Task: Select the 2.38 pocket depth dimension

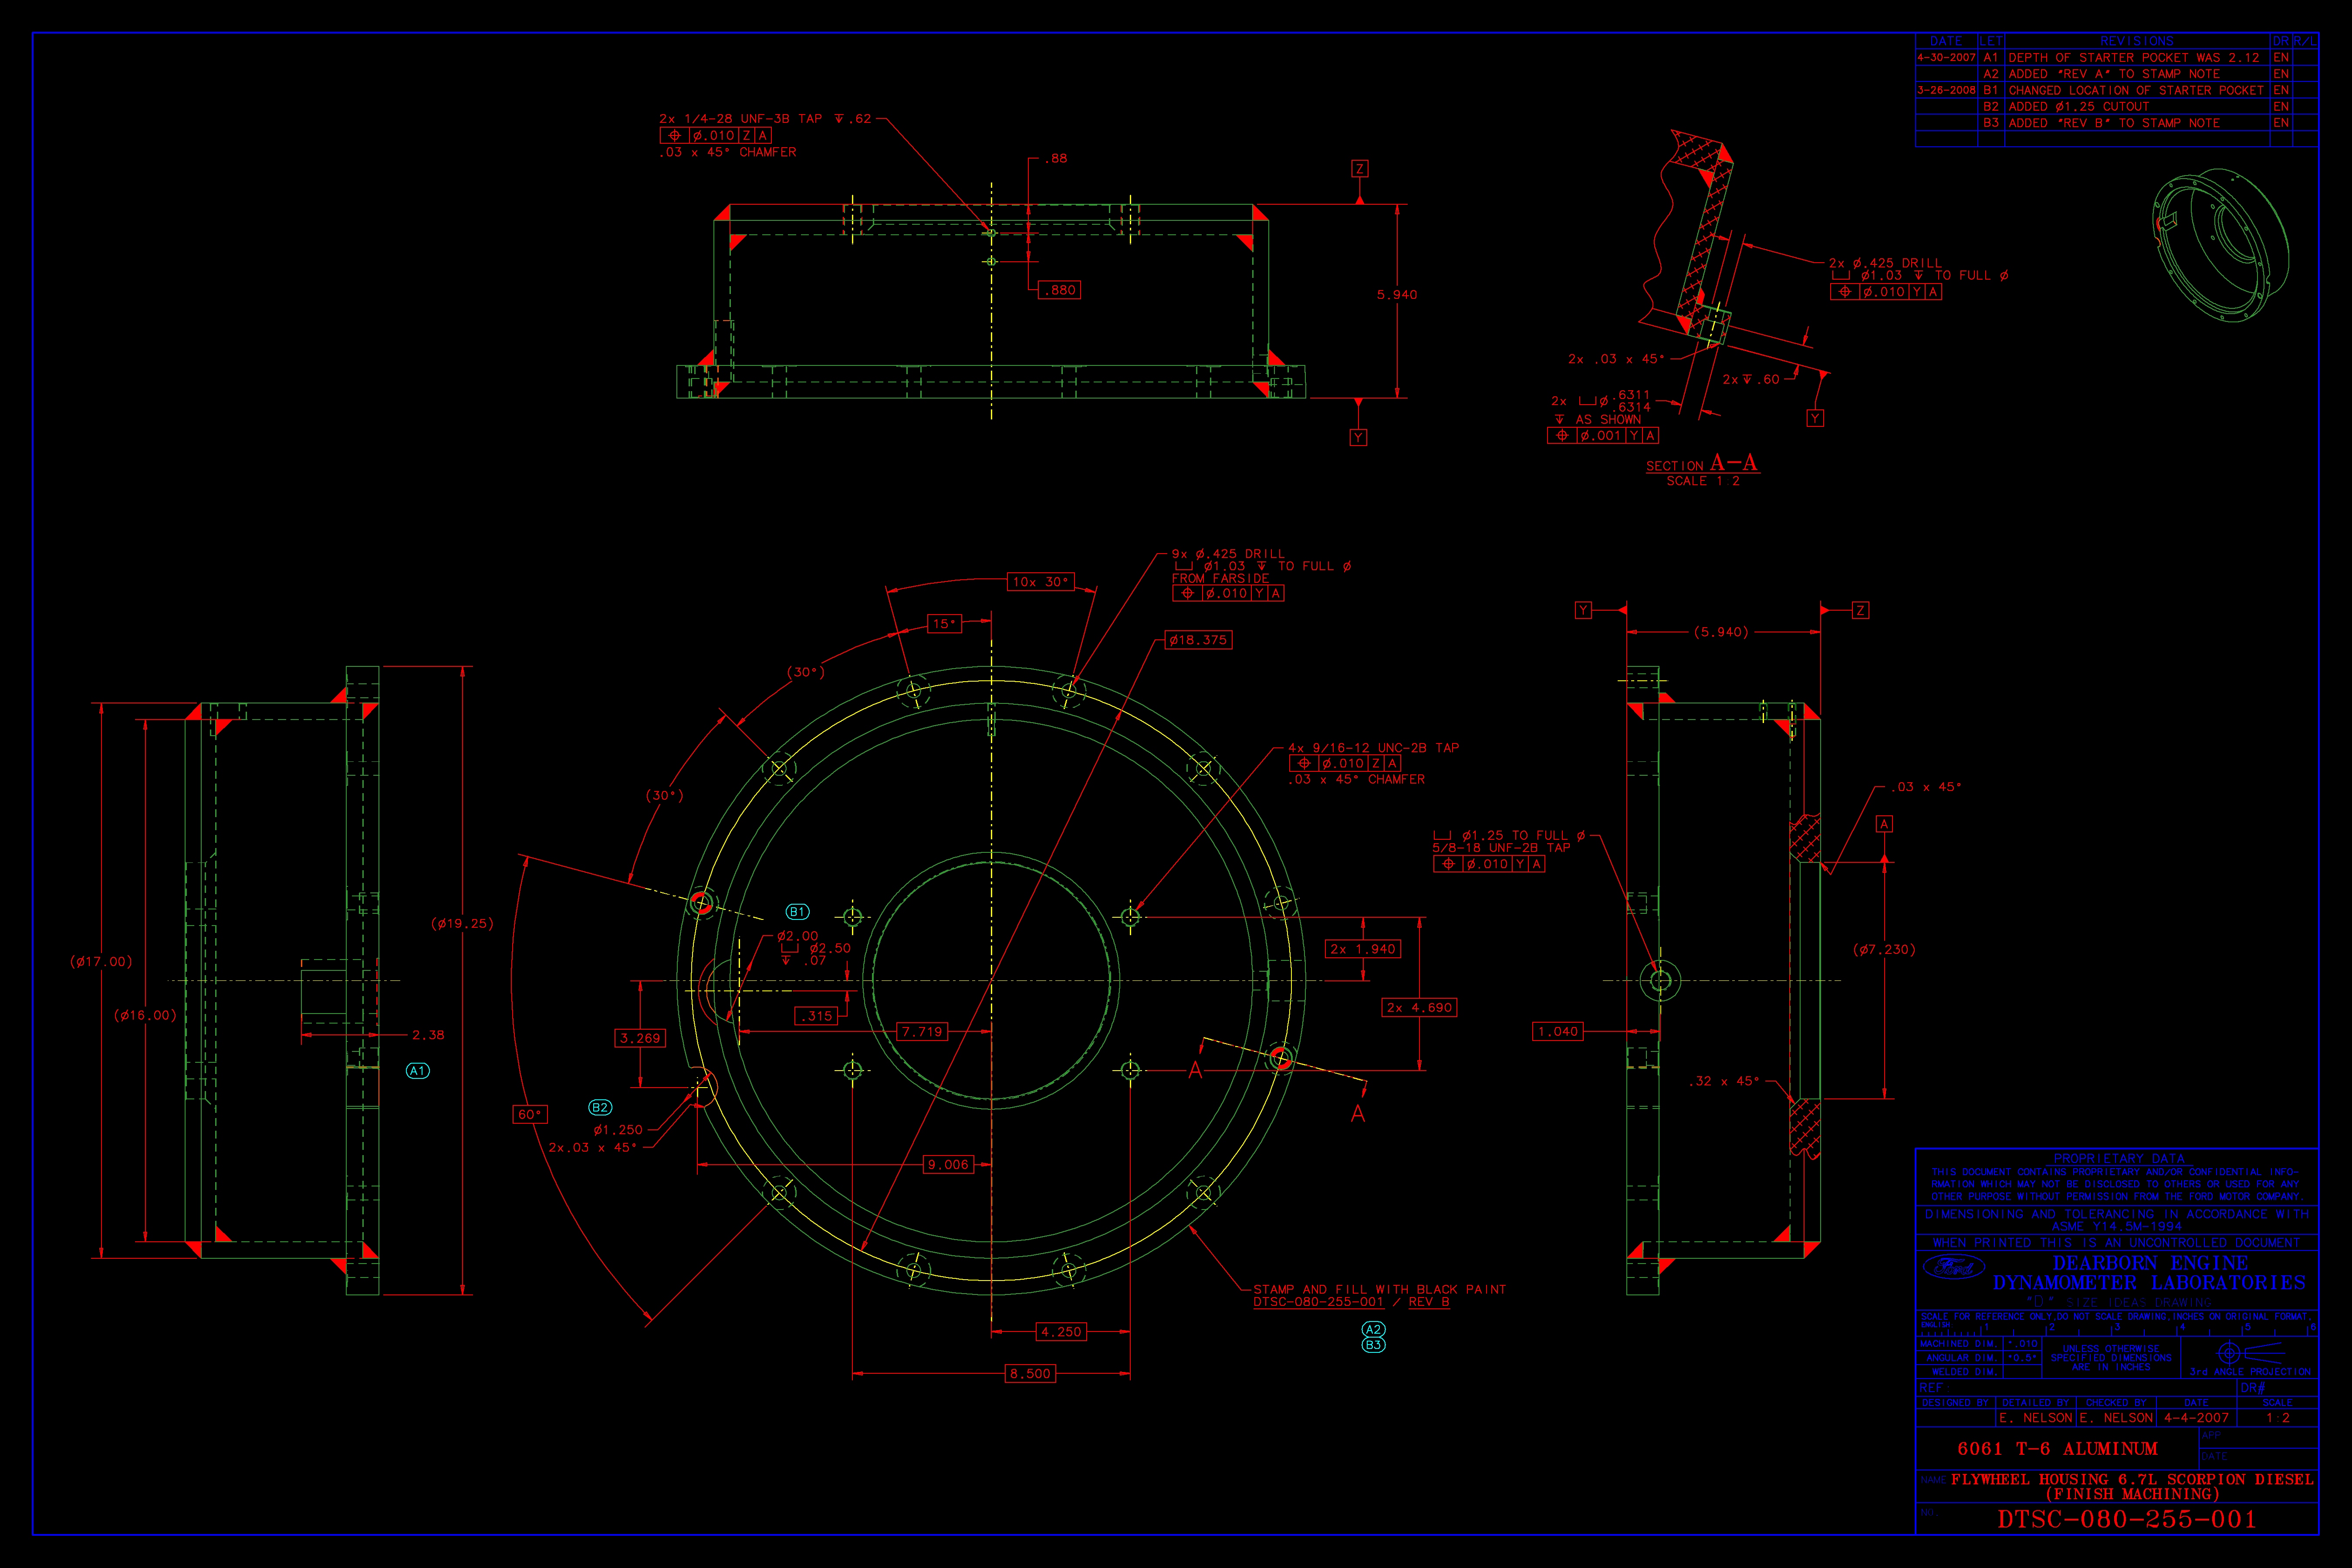Action: point(428,1035)
